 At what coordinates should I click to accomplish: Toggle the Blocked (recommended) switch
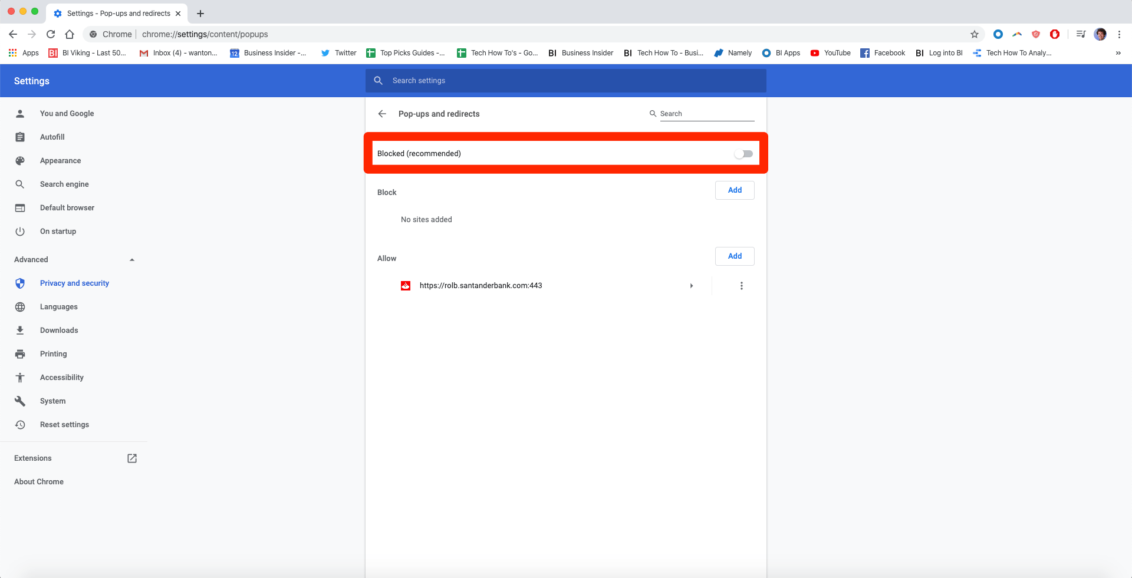click(x=743, y=154)
